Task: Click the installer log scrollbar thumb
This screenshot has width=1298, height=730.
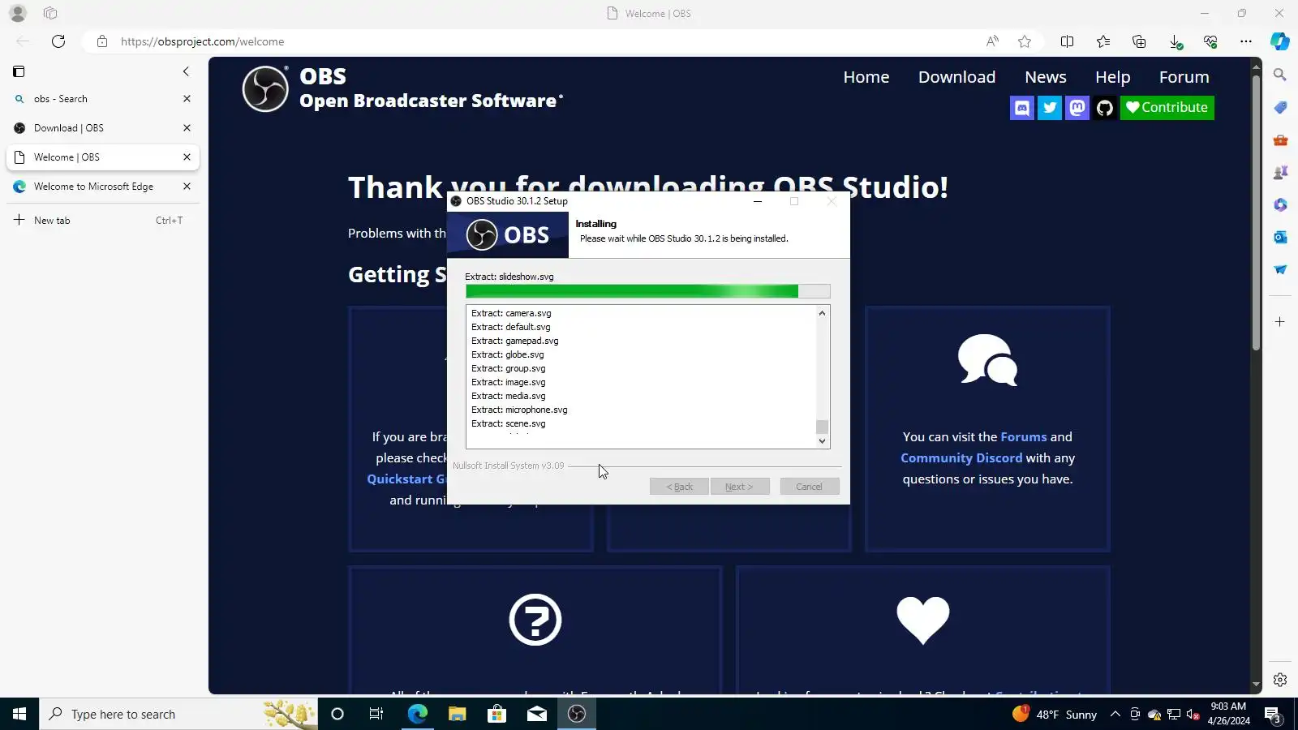Action: pyautogui.click(x=822, y=427)
